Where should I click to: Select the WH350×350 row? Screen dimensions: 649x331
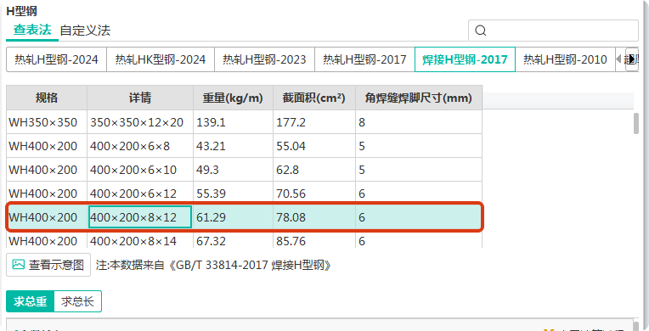click(244, 122)
